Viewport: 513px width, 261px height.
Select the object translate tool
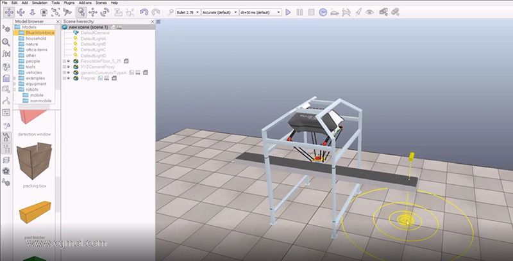[93, 12]
